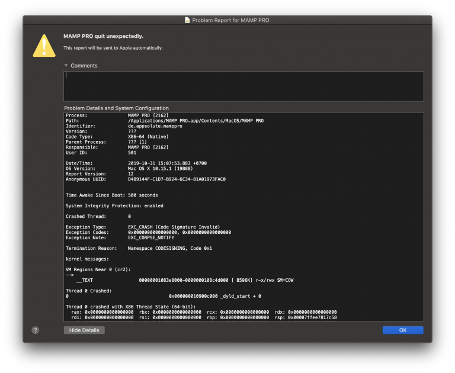This screenshot has width=455, height=373.
Task: Click the yellow warning triangle icon
Action: coord(44,46)
